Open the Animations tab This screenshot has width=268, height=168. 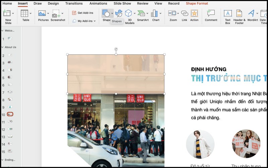pos(98,3)
